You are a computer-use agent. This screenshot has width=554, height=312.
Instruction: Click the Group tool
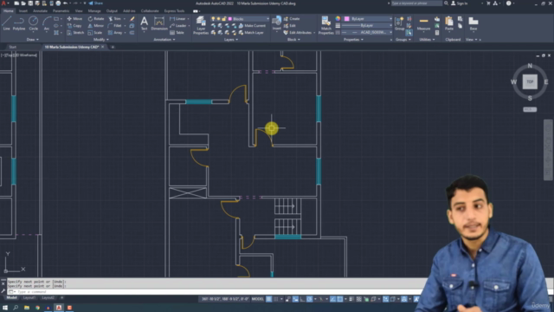pyautogui.click(x=399, y=23)
